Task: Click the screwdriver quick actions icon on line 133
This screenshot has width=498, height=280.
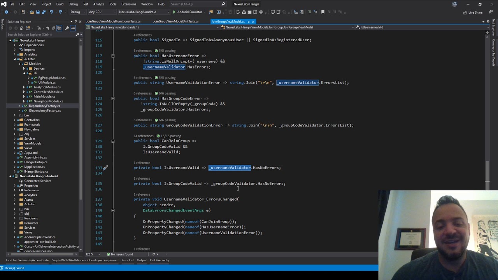Action: 105,168
